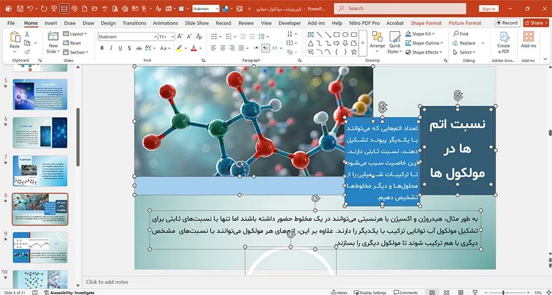This screenshot has width=552, height=295.
Task: Select the Oval shape in shapes gallery
Action: point(346,34)
